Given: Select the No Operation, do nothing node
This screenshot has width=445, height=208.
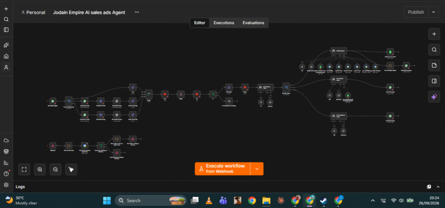Looking at the screenshot, I should (229, 101).
